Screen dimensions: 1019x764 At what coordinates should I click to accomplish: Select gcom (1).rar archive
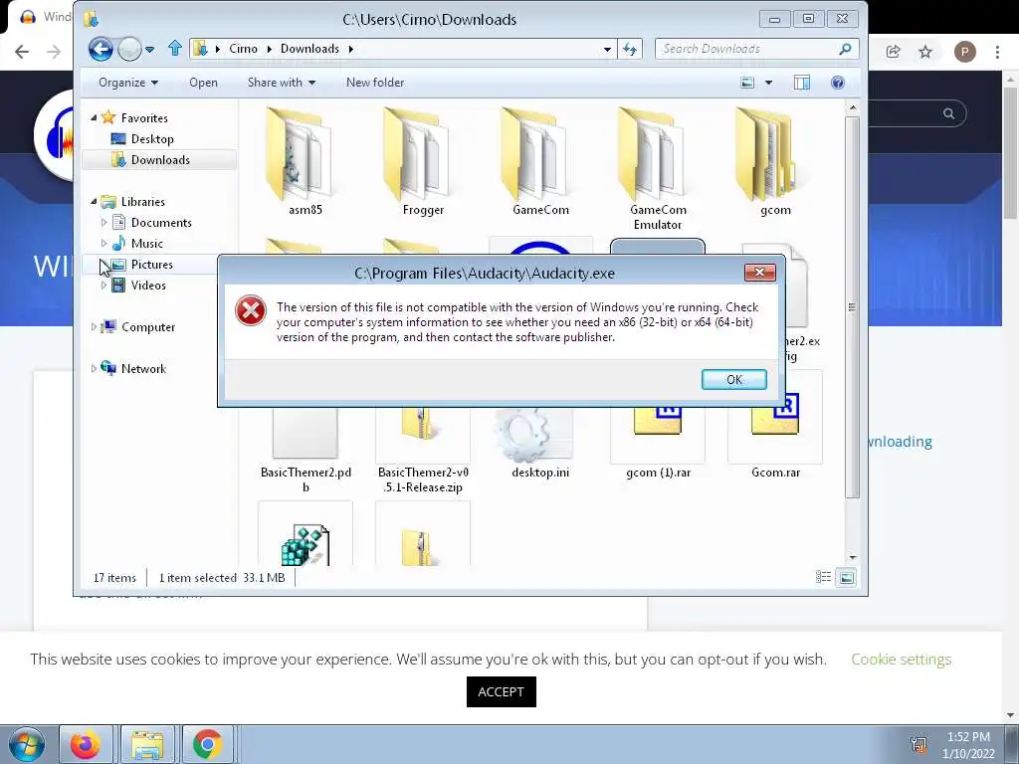point(658,445)
